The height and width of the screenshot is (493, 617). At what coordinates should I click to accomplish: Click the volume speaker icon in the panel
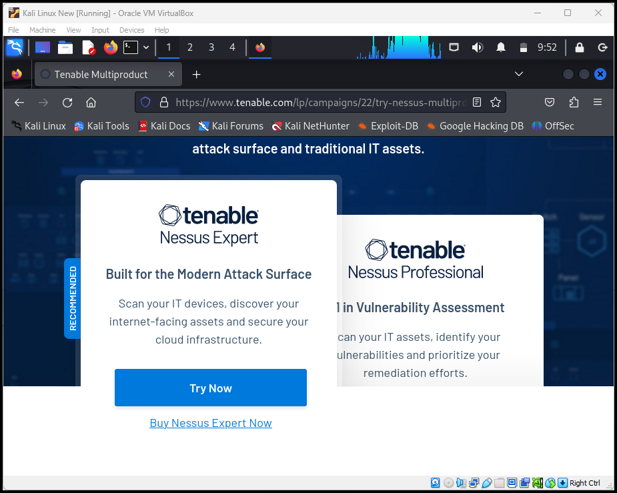[x=478, y=47]
